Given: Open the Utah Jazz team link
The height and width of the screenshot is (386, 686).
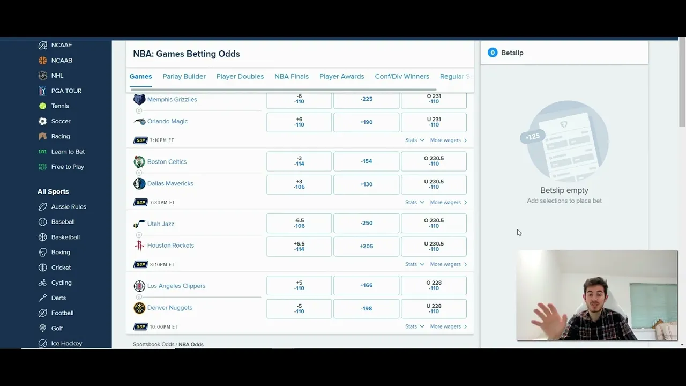Looking at the screenshot, I should (160, 224).
